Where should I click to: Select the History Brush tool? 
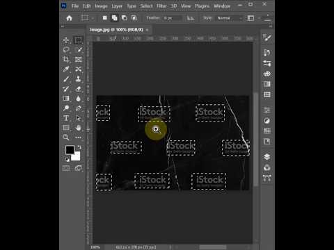[x=66, y=89]
